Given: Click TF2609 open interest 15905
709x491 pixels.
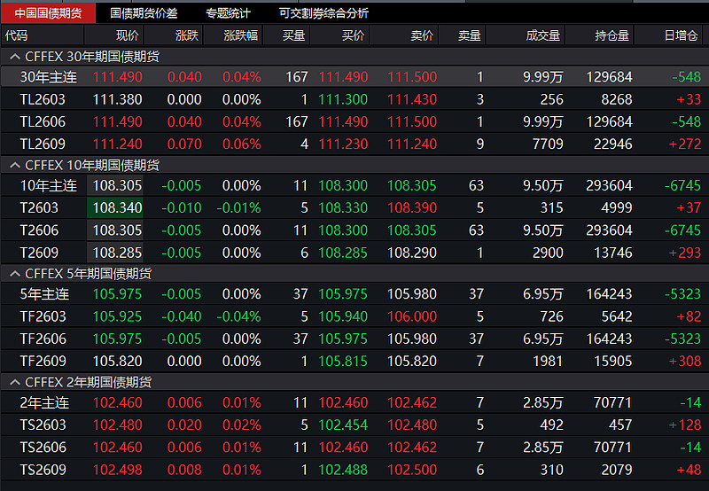Looking at the screenshot, I should (612, 361).
